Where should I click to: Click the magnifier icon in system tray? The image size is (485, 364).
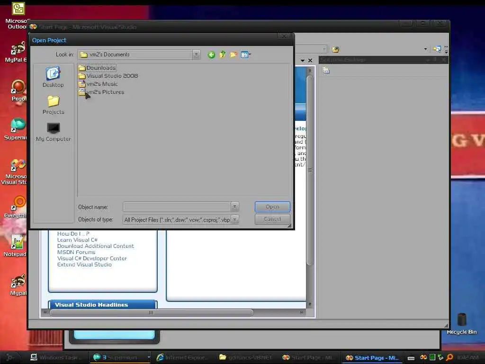click(x=449, y=357)
